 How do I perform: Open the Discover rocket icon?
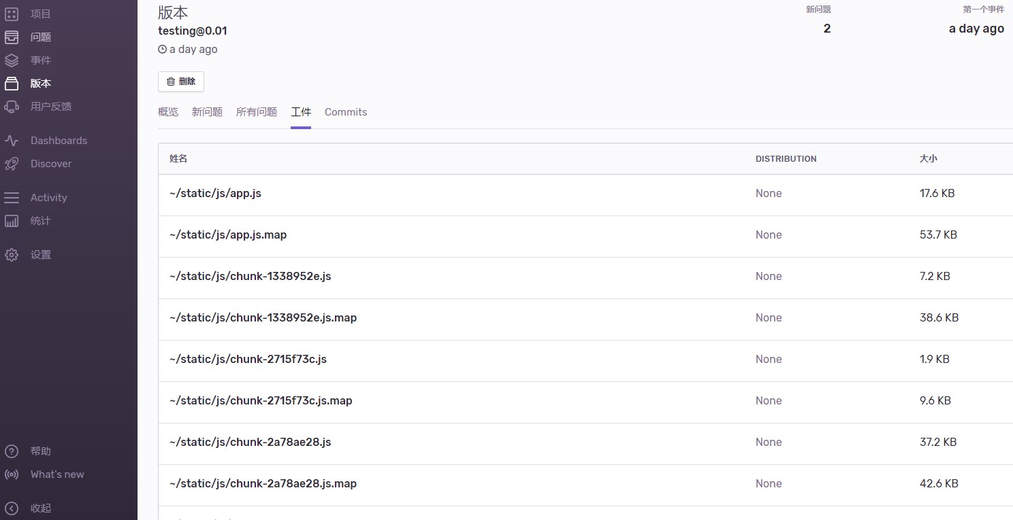pos(12,163)
